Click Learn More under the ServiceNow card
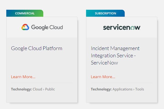This screenshot has width=164, height=109. (103, 77)
